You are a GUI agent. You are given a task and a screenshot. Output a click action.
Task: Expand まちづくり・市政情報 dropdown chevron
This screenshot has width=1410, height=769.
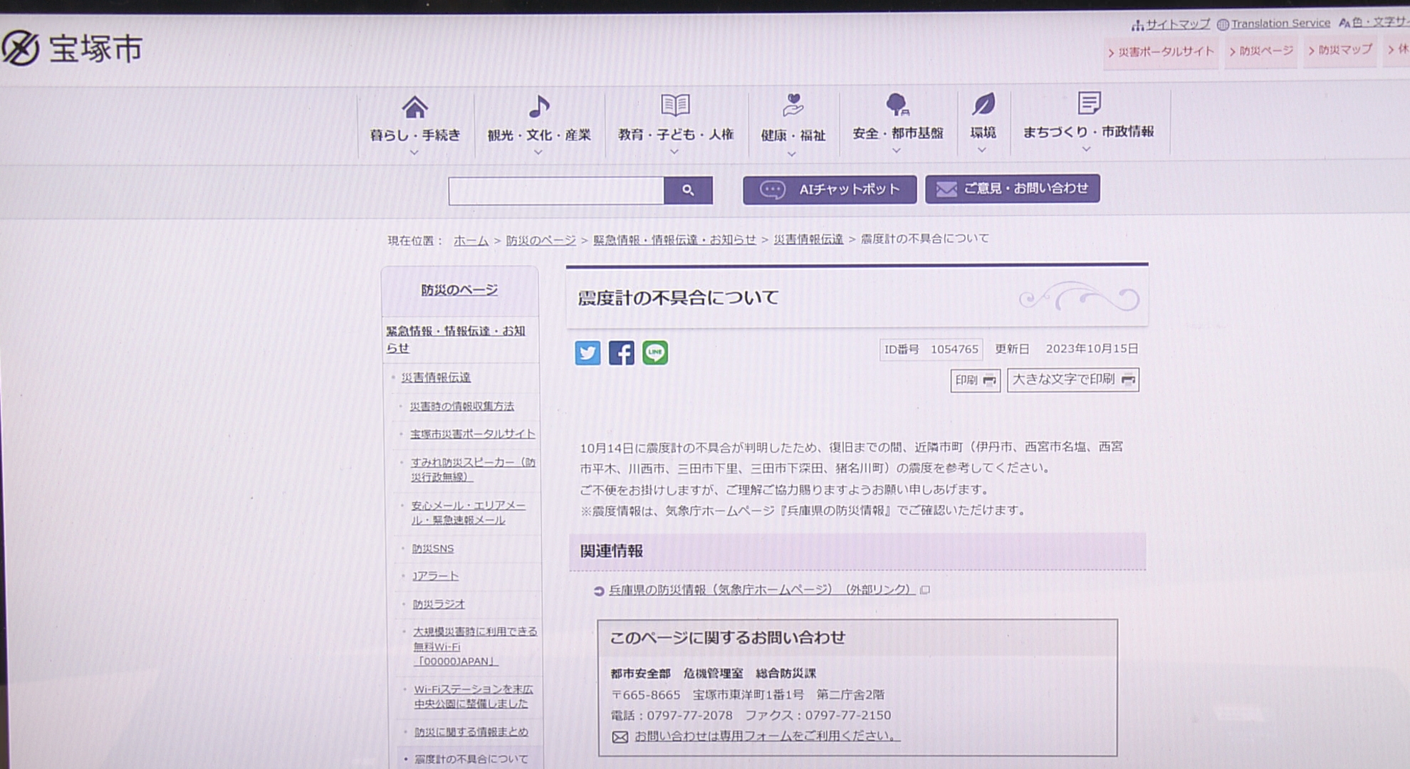coord(1086,150)
